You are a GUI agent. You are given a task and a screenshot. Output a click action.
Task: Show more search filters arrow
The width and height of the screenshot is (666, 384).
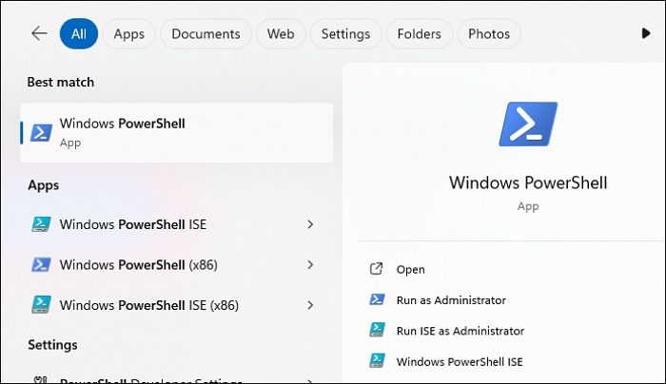tap(648, 34)
